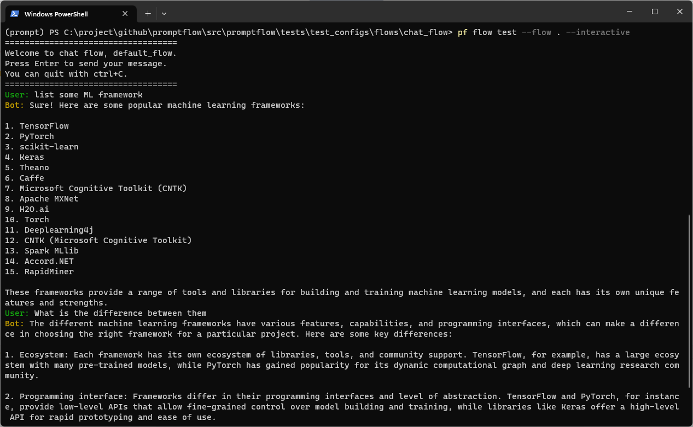
Task: Click the 'Welcome to chat flow' line
Action: tap(90, 53)
